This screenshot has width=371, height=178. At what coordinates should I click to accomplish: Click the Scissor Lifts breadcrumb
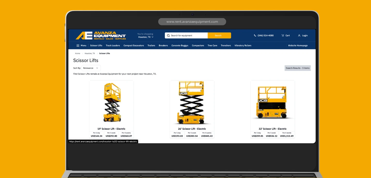(104, 53)
